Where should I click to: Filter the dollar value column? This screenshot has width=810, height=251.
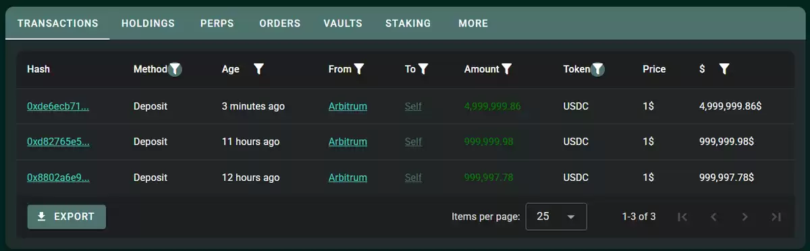[724, 69]
